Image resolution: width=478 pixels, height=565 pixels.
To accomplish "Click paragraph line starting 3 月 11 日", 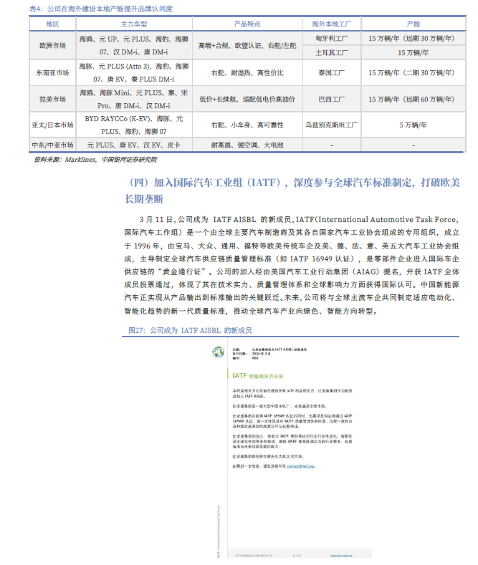I will click(299, 219).
